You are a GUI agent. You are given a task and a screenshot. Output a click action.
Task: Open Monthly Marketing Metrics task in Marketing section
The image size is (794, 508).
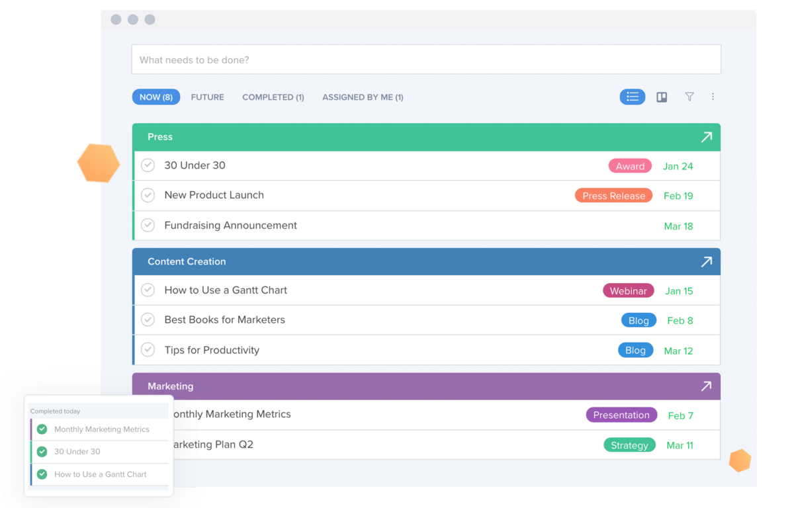coord(232,414)
